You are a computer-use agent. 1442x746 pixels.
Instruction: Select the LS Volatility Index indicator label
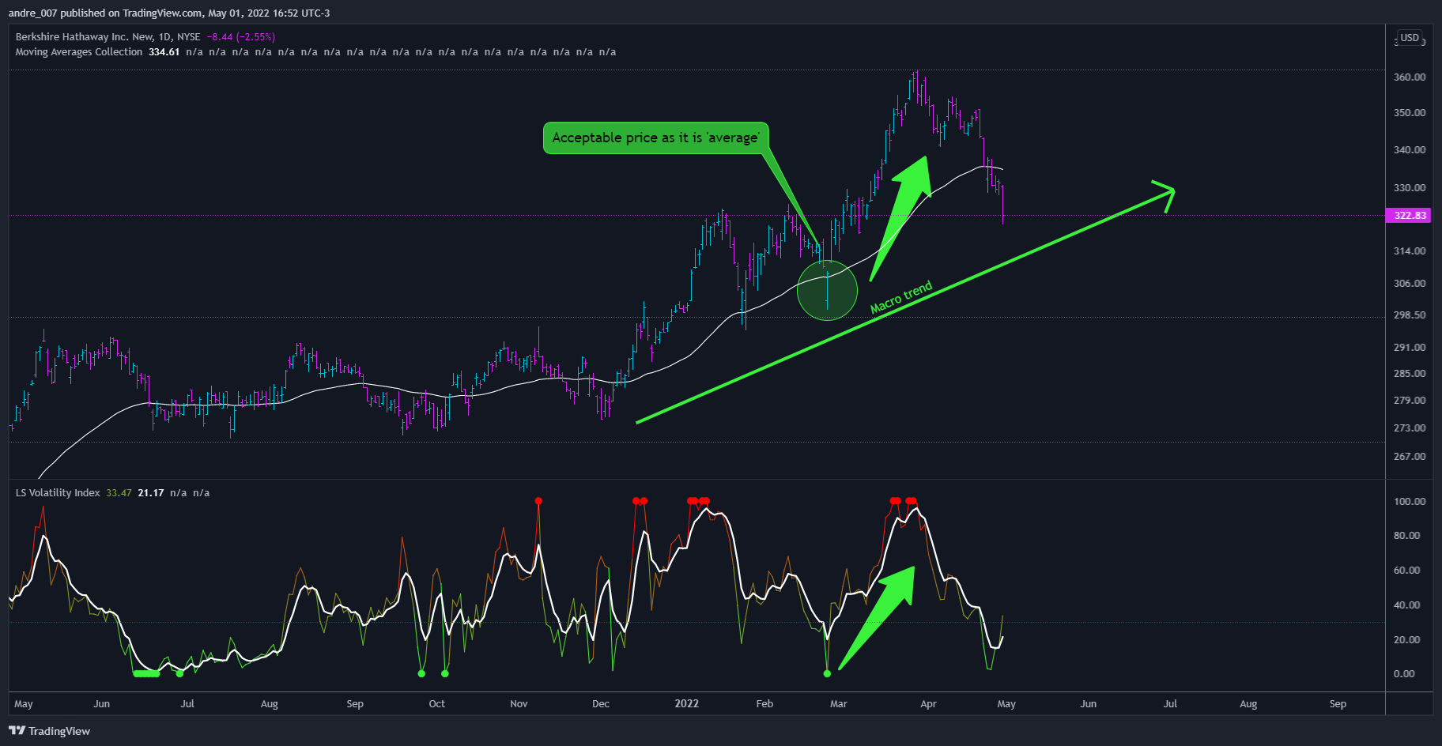(x=58, y=493)
